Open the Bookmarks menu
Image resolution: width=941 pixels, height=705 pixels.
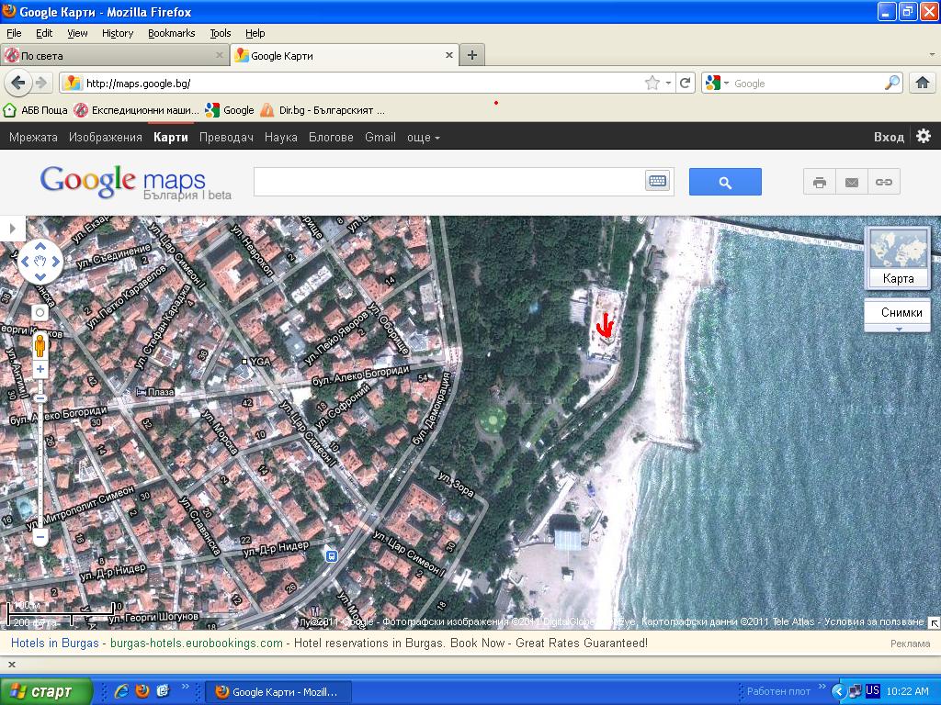[x=171, y=33]
